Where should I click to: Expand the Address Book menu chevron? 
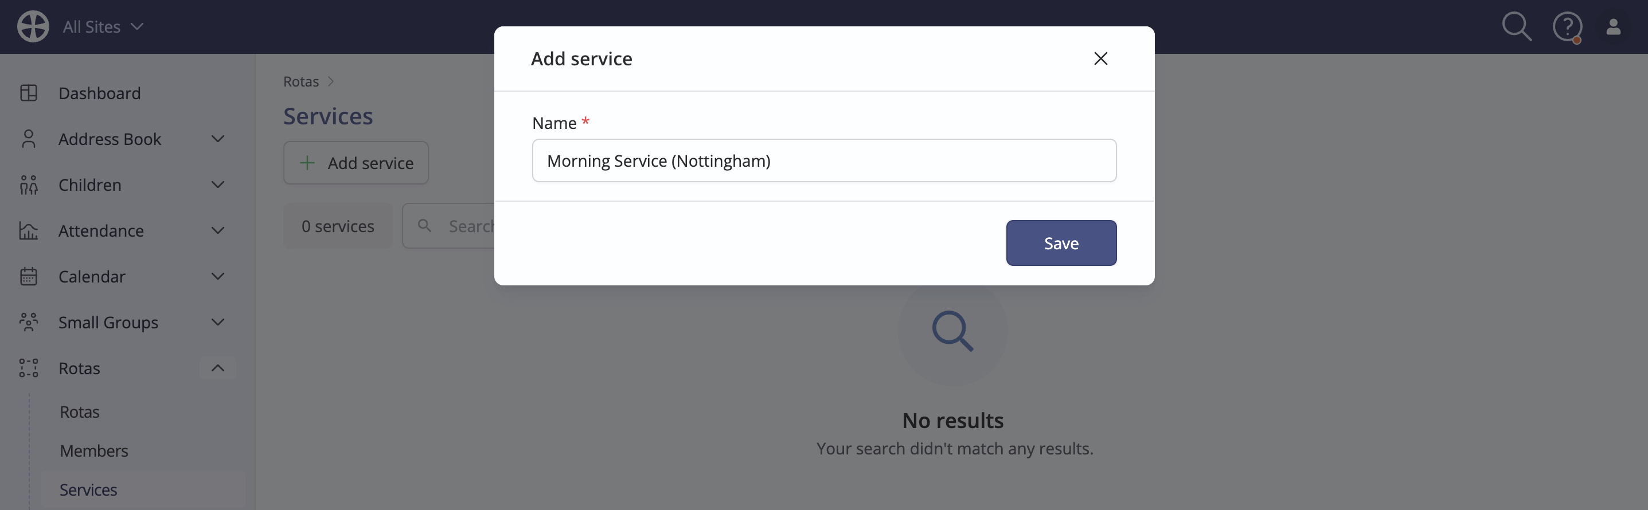tap(217, 139)
